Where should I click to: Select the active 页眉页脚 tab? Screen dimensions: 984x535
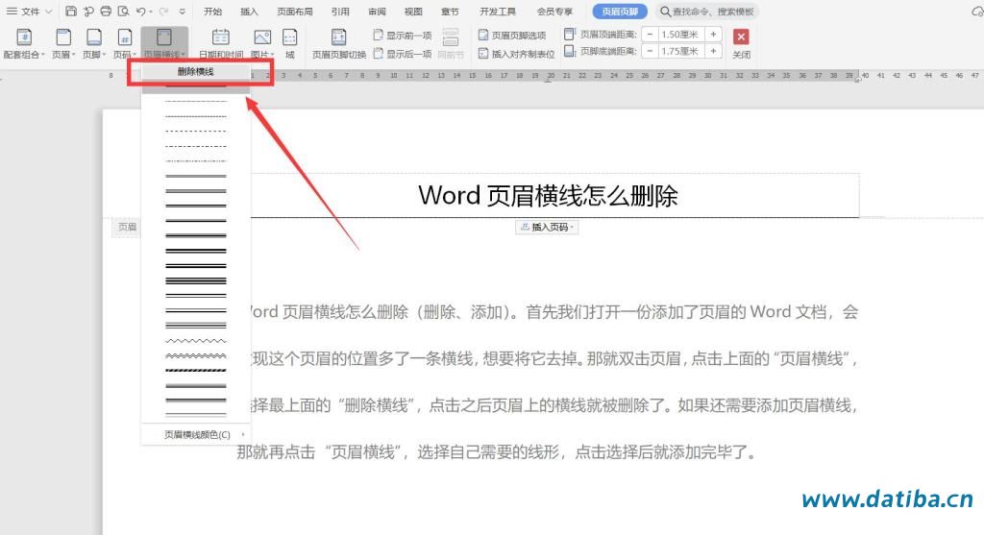coord(620,12)
